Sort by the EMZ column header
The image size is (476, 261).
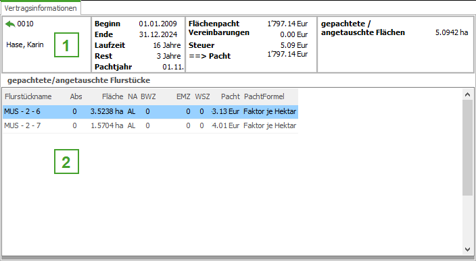point(183,96)
